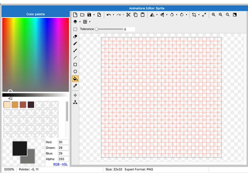Screen dimensions: 248x176
Task: Paste from clipboard
Action: click(x=142, y=15)
